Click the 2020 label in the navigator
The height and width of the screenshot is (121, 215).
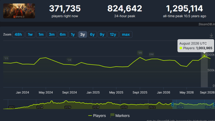[124, 107]
